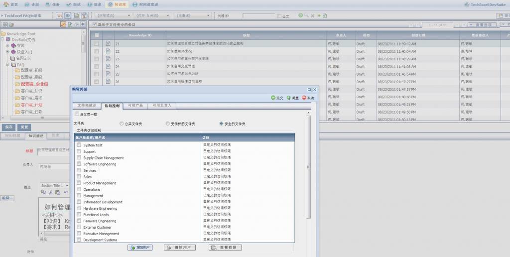The image size is (510, 257).
Task: Click the 取消 cancel icon in dialog
Action: [304, 98]
